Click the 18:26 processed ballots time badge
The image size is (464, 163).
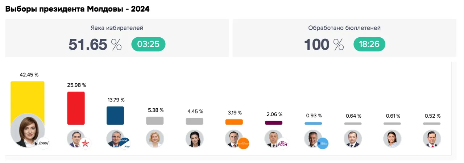[x=369, y=45]
